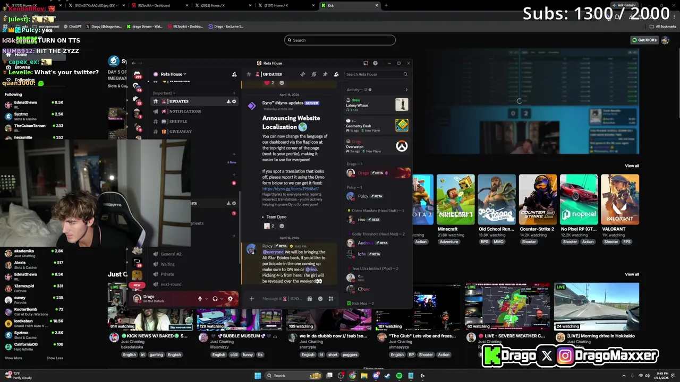Join General #2 voice channel
Viewport: 680px width, 382px height.
point(171,254)
